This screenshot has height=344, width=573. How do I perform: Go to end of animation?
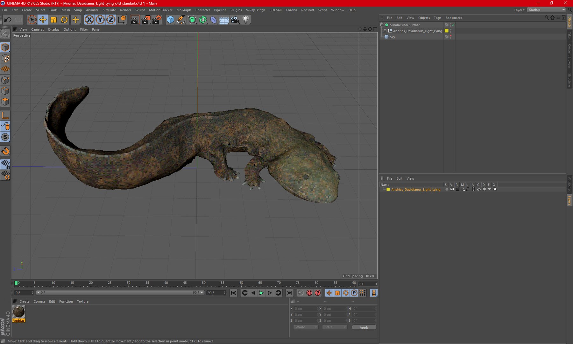(x=289, y=293)
